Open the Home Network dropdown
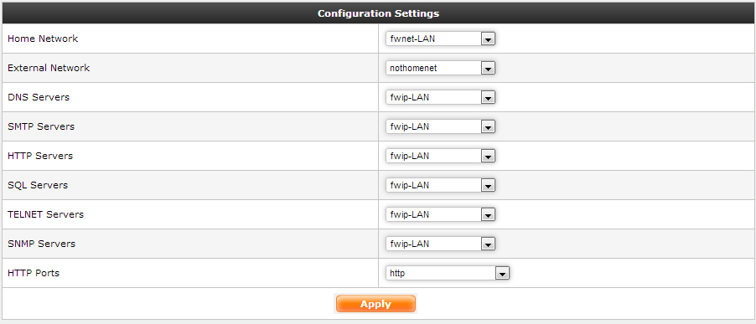Viewport: 756px width, 324px height. pos(440,39)
